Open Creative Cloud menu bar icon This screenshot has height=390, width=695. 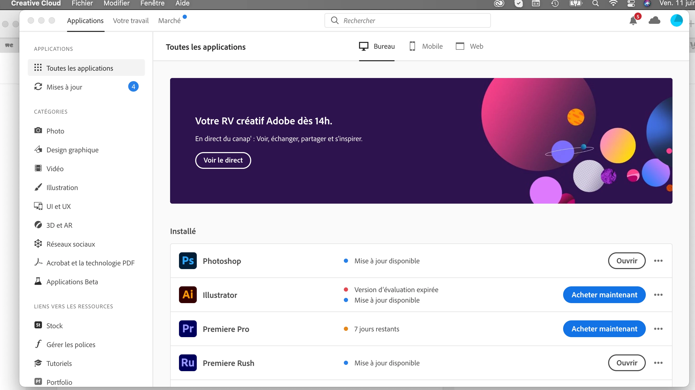click(499, 3)
